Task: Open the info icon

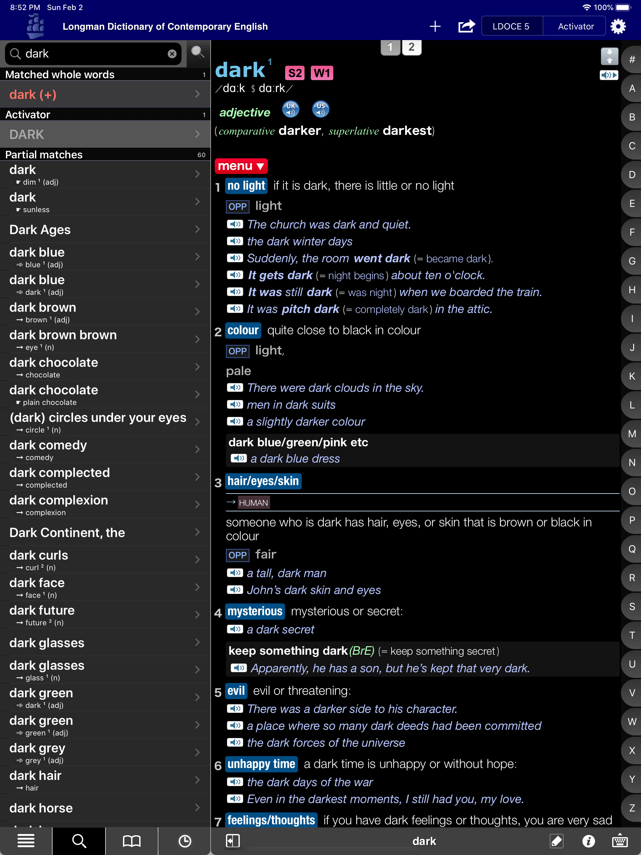Action: (588, 841)
